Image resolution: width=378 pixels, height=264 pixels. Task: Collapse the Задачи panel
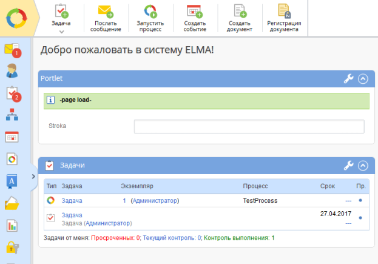tap(363, 165)
